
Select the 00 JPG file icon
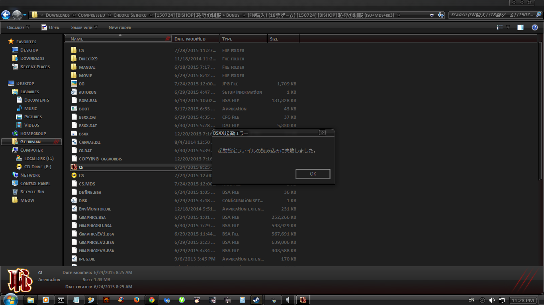(x=74, y=84)
